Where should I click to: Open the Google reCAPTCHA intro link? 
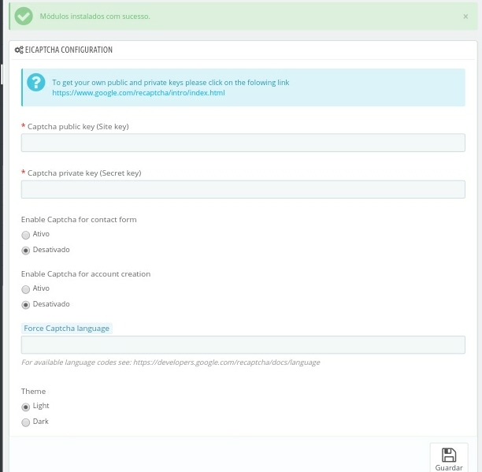point(139,92)
